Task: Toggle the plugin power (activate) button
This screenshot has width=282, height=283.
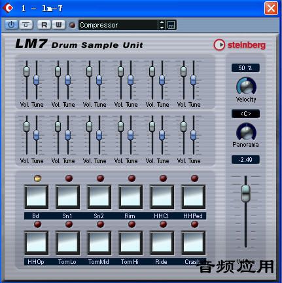Action: tap(11, 25)
